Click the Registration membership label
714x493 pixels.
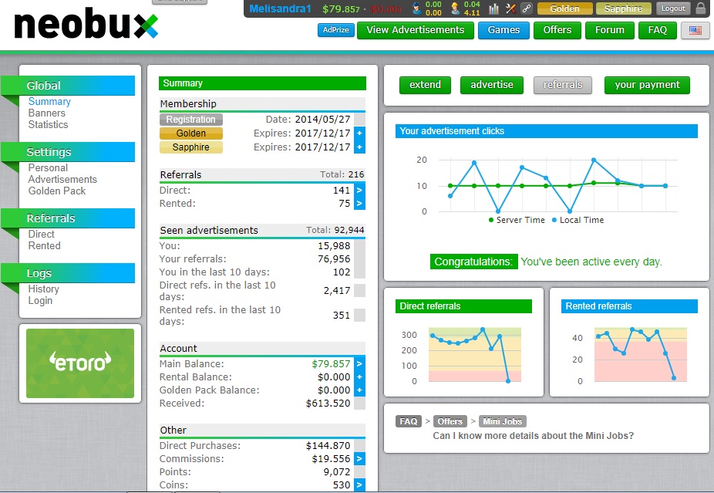click(x=190, y=120)
